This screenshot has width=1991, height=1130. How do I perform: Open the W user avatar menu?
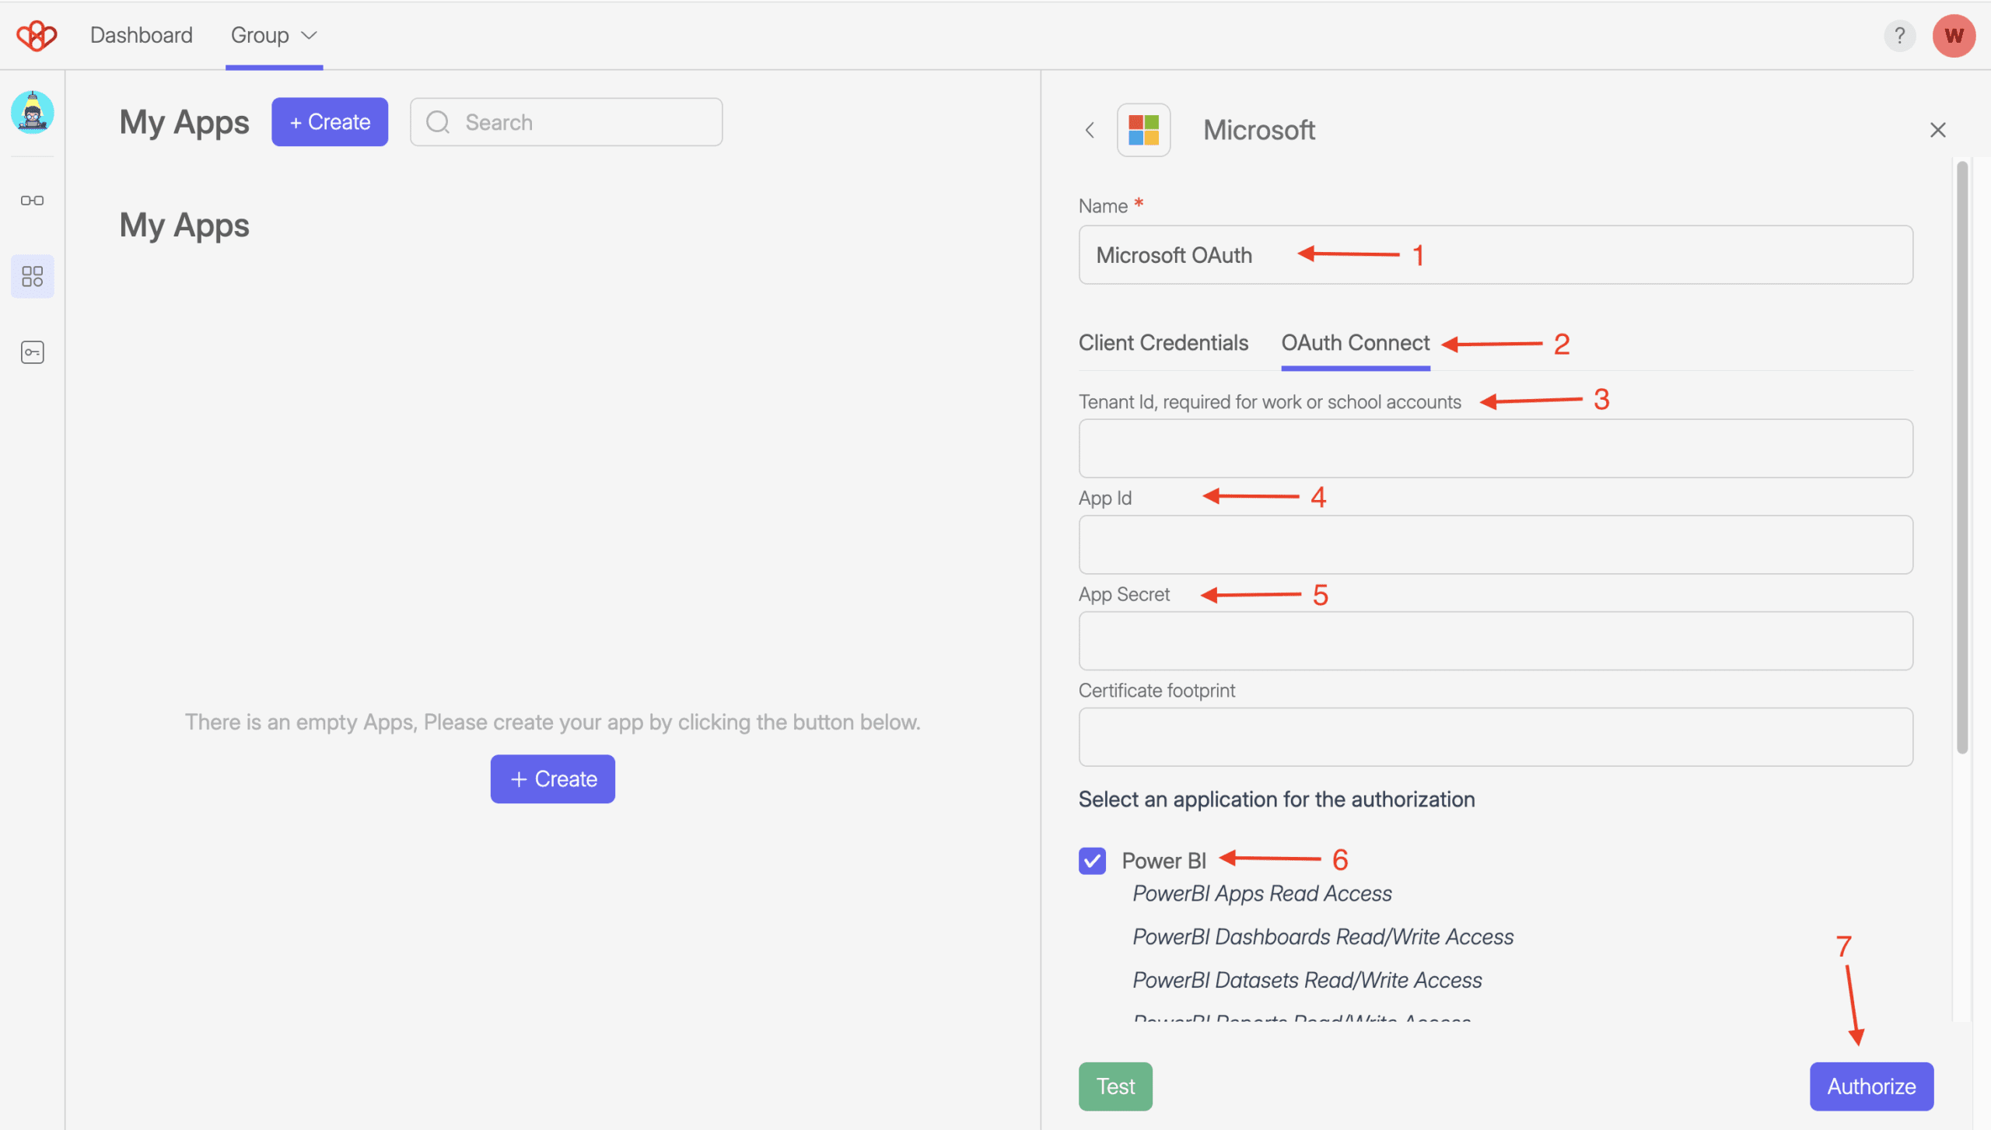click(x=1954, y=36)
